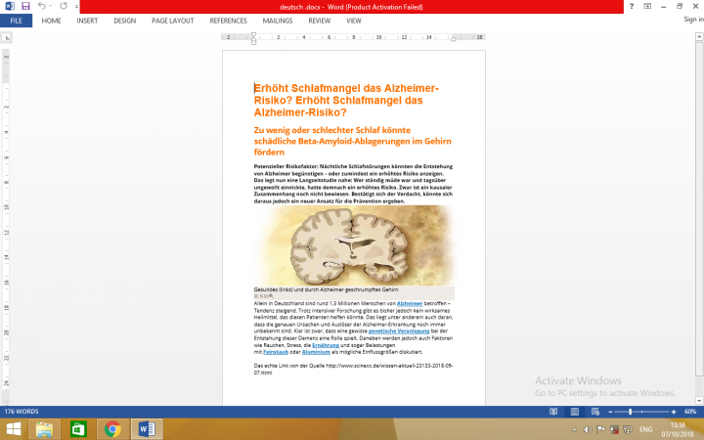Switch to the HOME tab
The image size is (704, 440).
[x=51, y=21]
